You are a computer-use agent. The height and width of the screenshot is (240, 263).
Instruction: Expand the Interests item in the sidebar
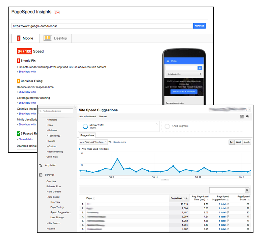coord(52,120)
